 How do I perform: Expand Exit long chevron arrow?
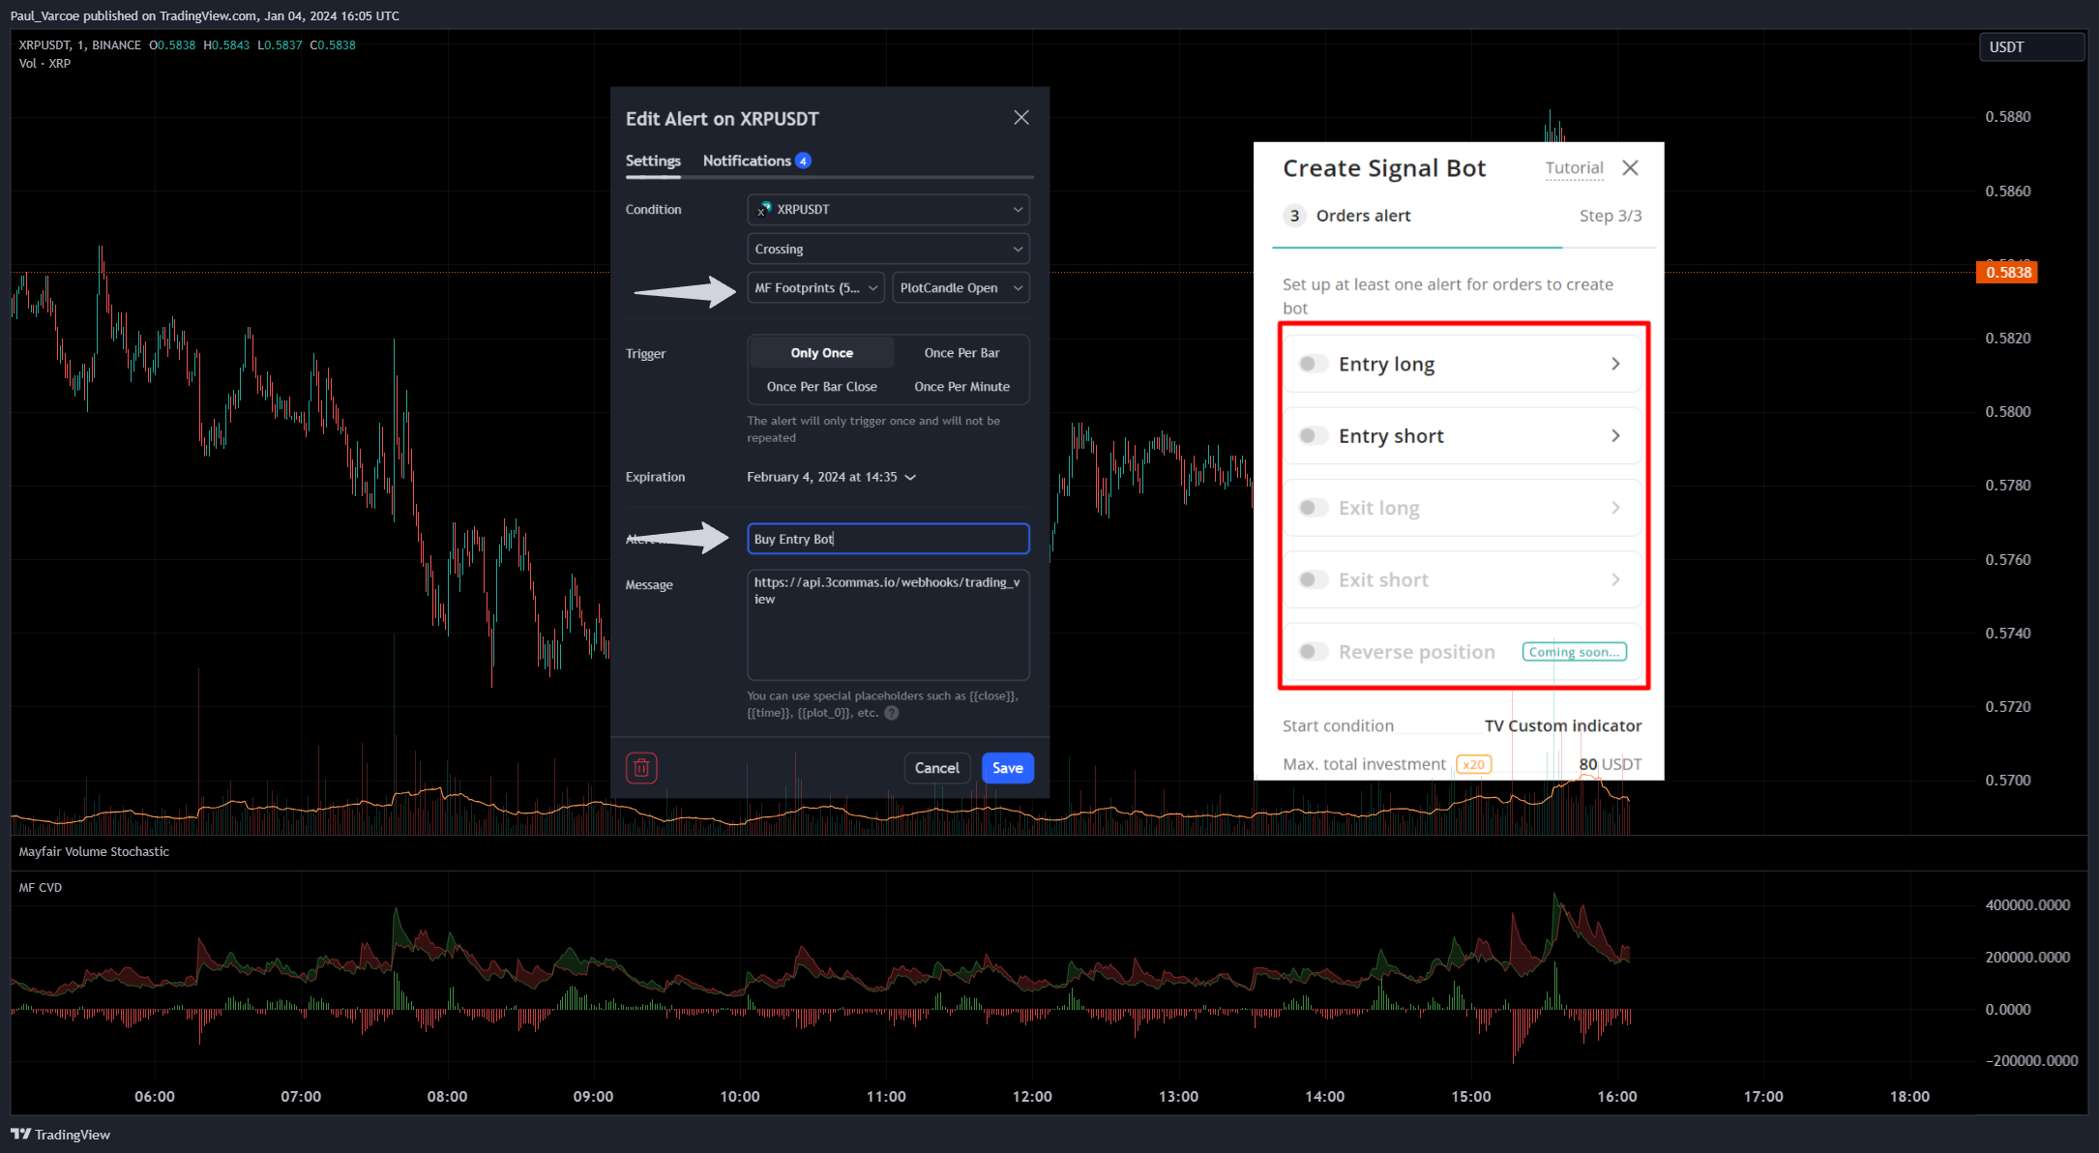pos(1615,508)
